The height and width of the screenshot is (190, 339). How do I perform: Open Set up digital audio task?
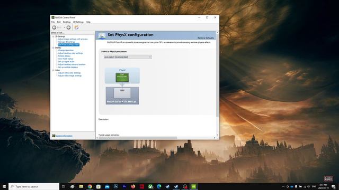(66, 61)
